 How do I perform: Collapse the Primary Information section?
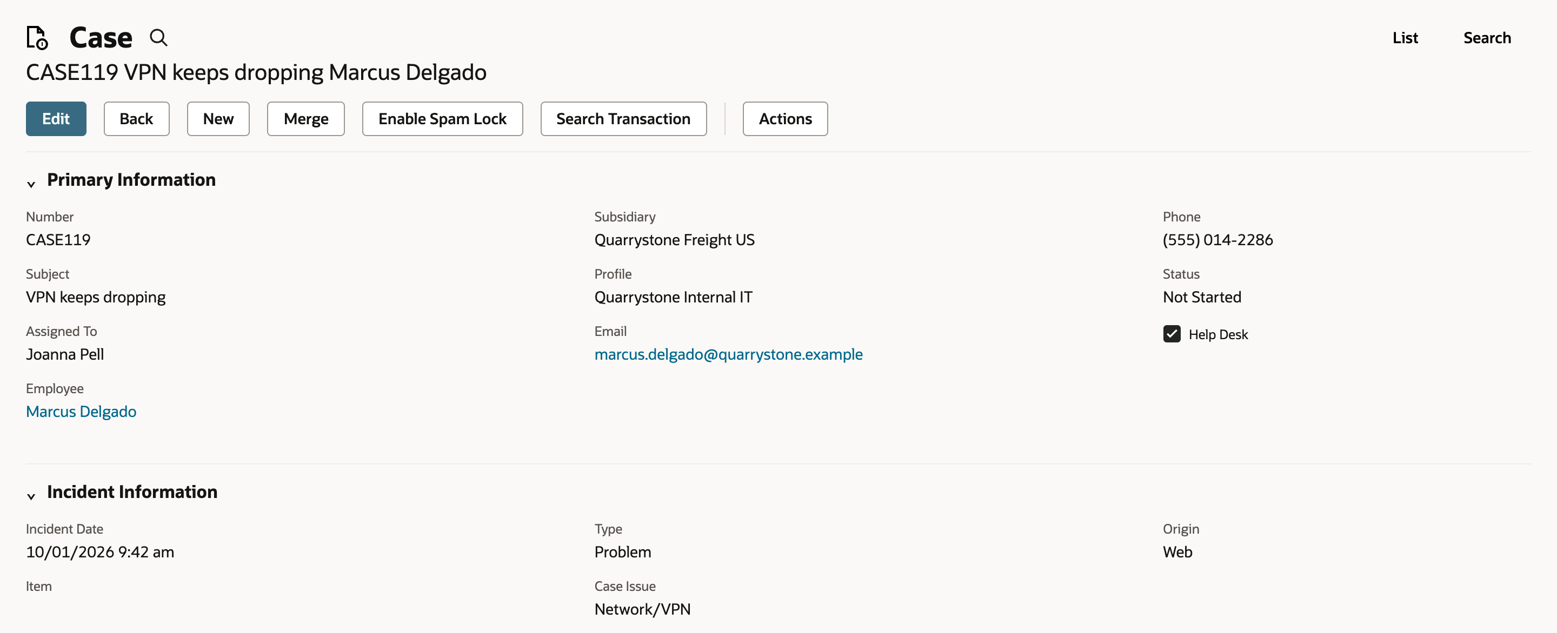(31, 184)
